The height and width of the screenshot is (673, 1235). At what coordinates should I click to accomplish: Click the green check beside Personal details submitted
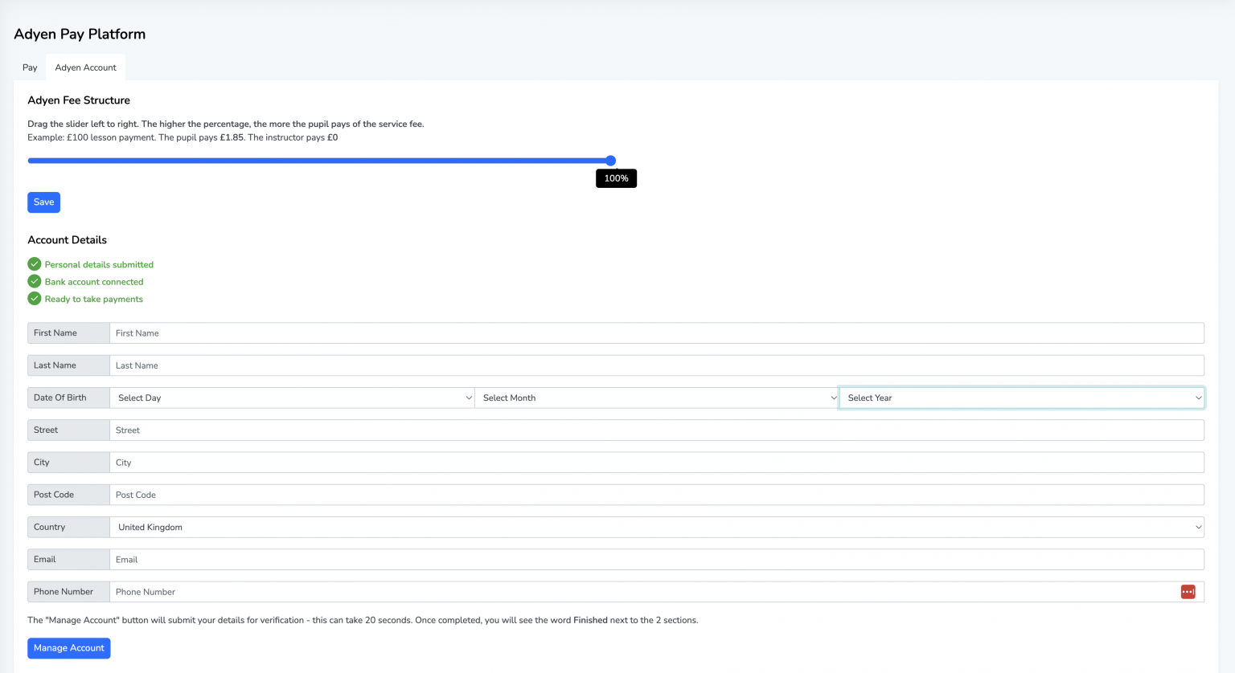click(x=34, y=263)
